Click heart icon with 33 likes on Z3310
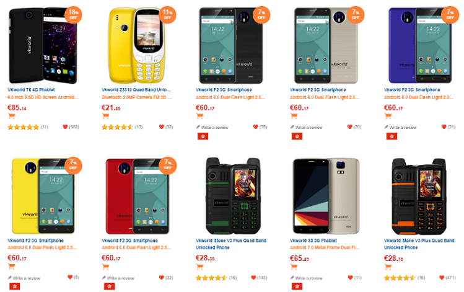The width and height of the screenshot is (464, 292). coord(162,126)
